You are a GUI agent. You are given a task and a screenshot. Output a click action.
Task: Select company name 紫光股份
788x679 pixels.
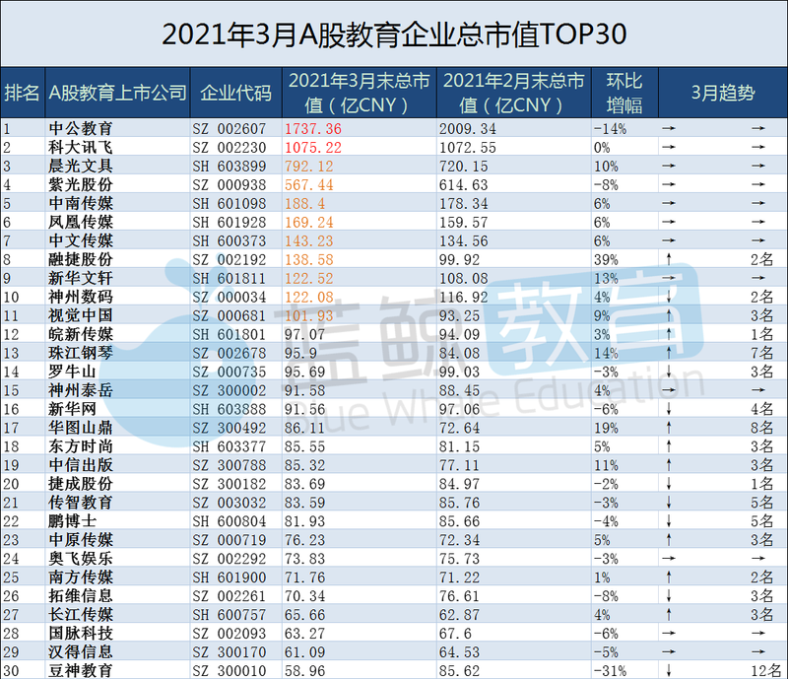coord(81,184)
